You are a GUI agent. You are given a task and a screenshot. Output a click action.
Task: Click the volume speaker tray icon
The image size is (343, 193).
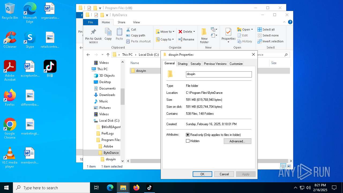308,188
